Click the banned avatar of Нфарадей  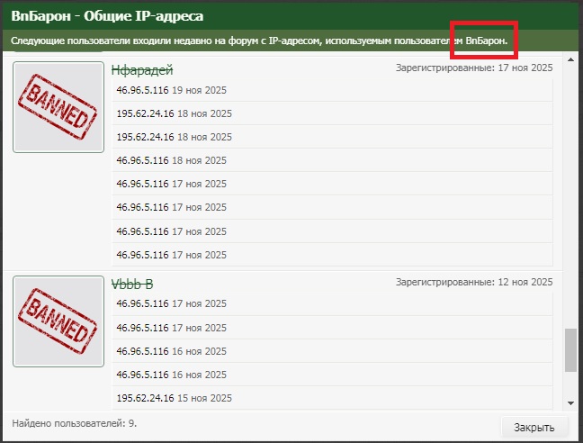(58, 106)
